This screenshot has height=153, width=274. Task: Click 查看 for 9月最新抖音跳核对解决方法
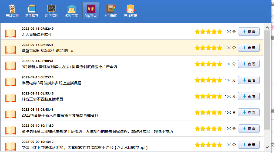[x=249, y=64]
